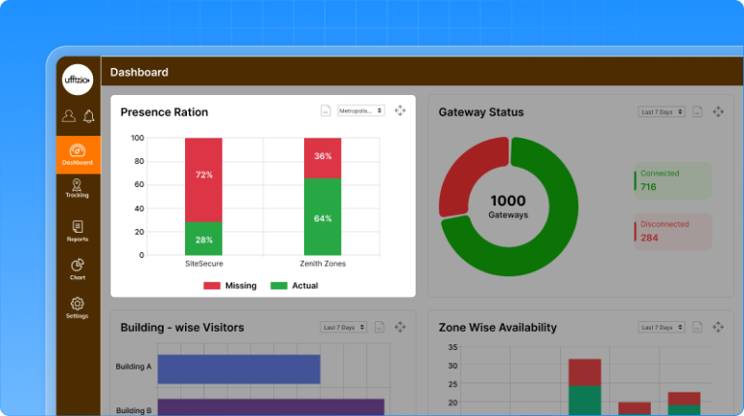Open Reports from the sidebar
This screenshot has height=416, width=744.
click(x=77, y=230)
